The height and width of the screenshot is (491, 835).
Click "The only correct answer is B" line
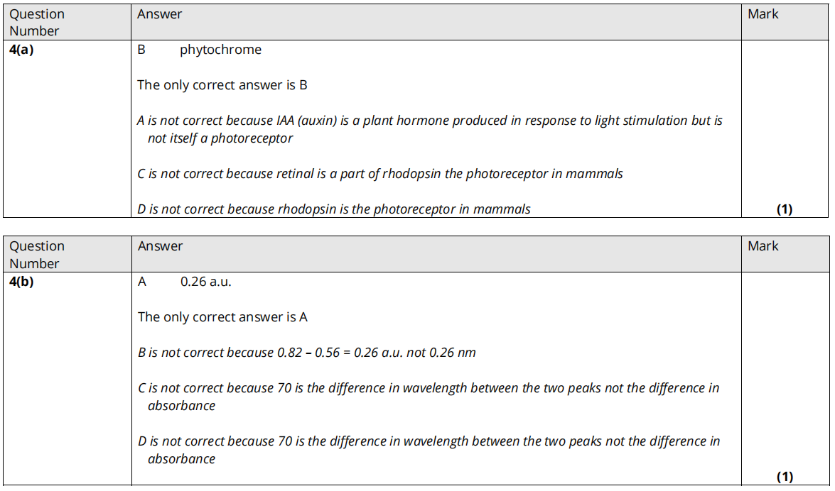[x=222, y=85]
